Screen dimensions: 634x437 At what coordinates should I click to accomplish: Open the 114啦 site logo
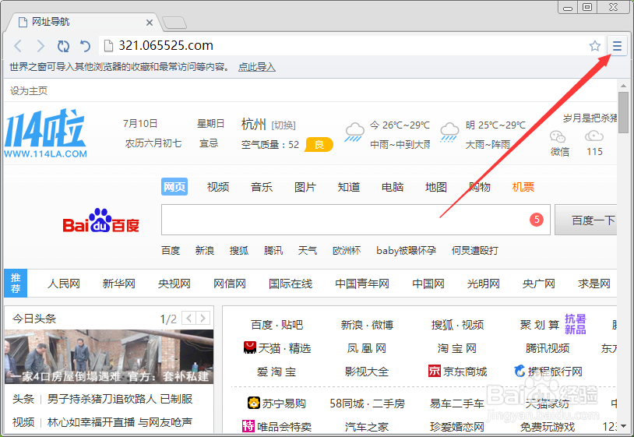[45, 133]
